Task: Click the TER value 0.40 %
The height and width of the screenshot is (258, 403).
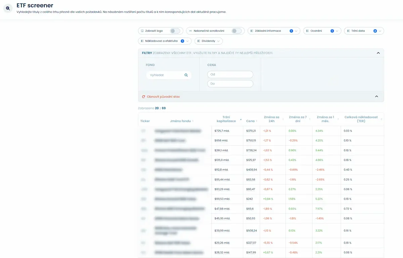Action: coord(348,170)
